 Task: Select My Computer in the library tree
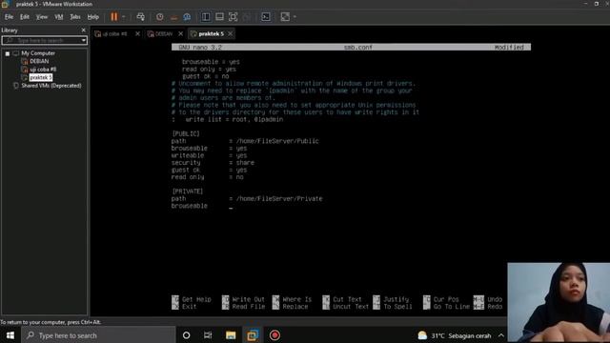click(38, 53)
